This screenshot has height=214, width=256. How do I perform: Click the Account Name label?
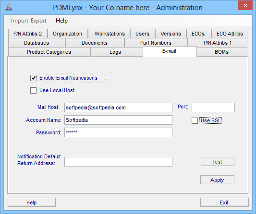coord(44,120)
